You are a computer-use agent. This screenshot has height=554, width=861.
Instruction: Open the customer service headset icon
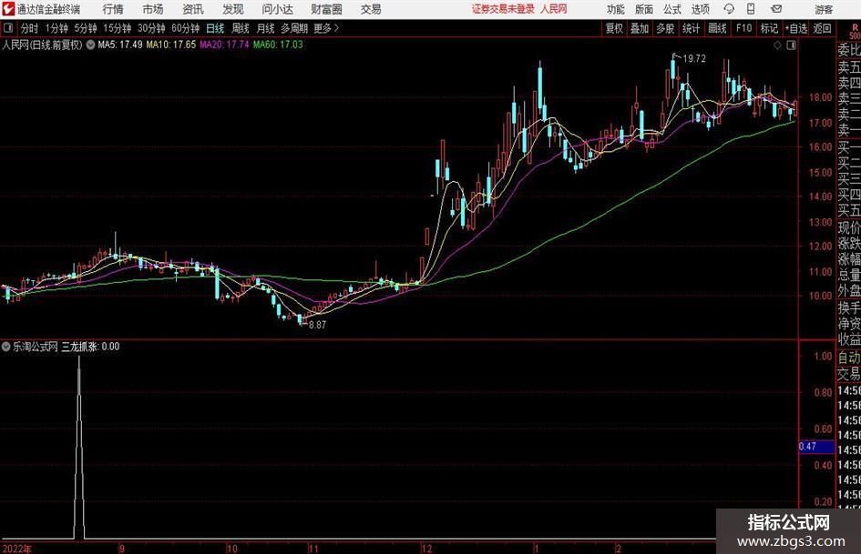pos(729,9)
